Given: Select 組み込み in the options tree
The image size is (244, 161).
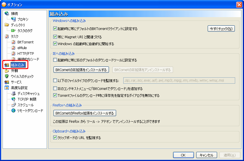Looking at the screenshot, I should pyautogui.click(x=17, y=65).
